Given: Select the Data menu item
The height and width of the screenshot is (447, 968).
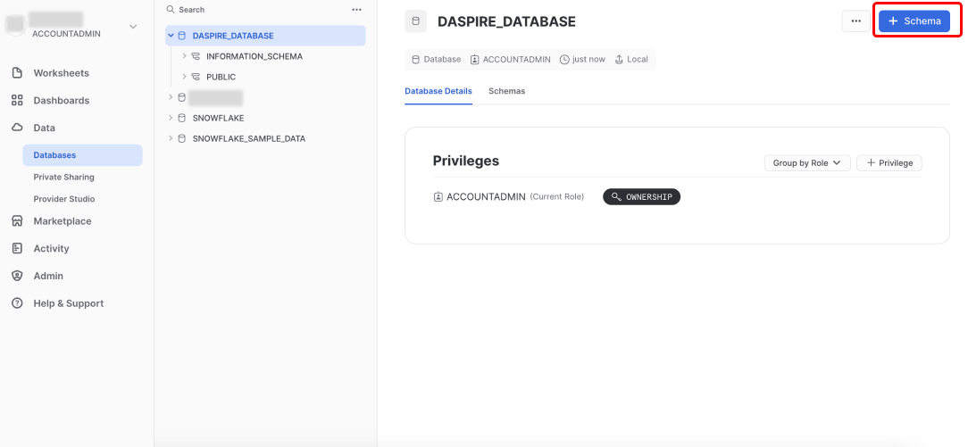Looking at the screenshot, I should pos(44,128).
